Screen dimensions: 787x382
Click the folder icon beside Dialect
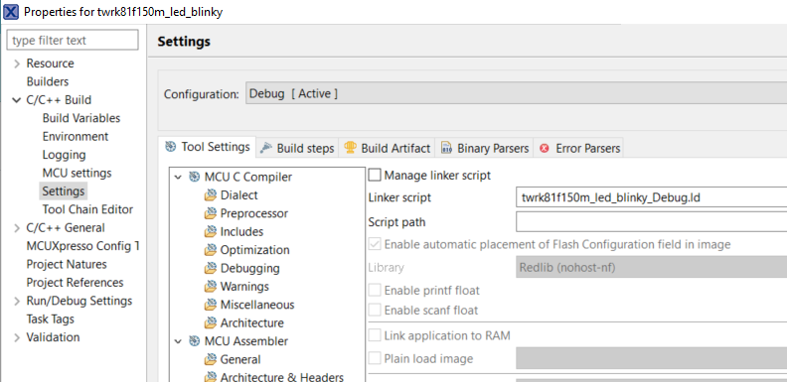(x=211, y=195)
